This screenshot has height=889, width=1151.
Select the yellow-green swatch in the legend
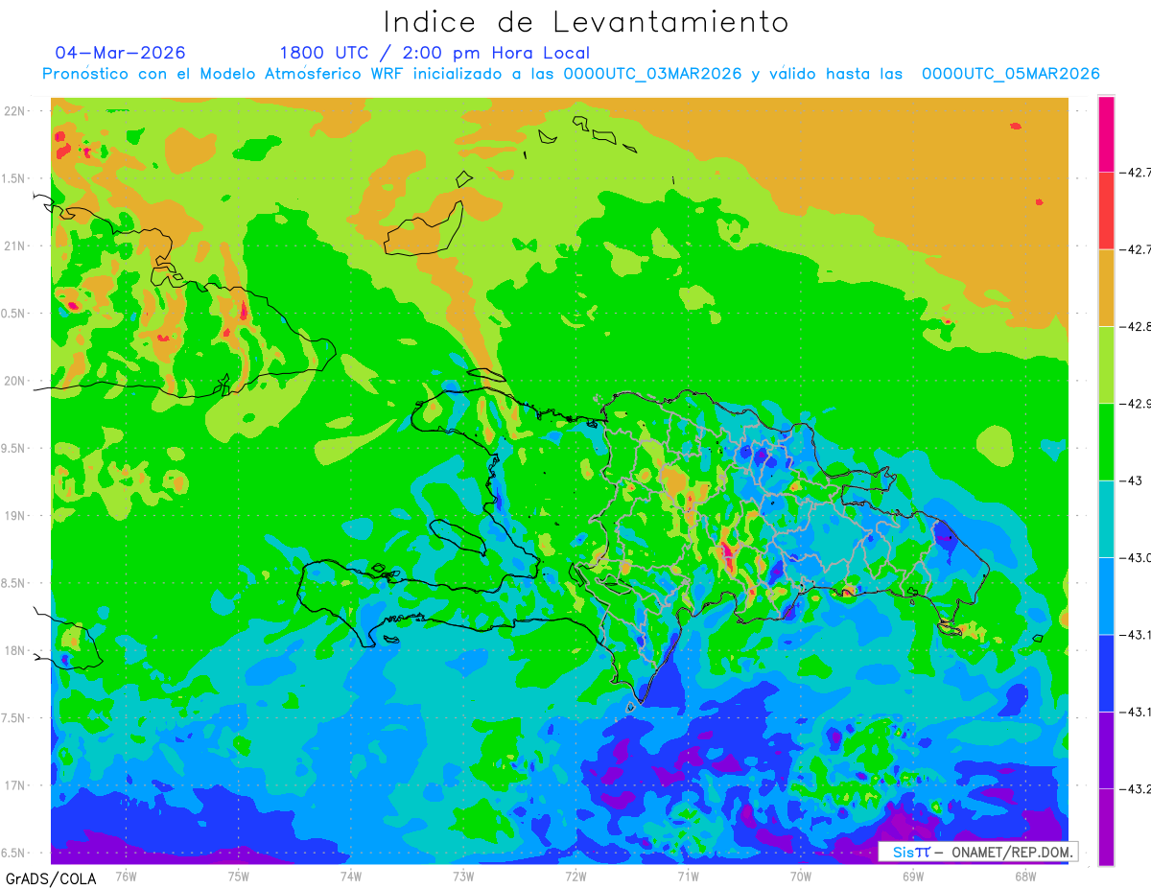click(1106, 364)
